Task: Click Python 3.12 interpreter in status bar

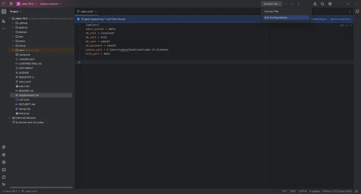Action: click(337, 191)
